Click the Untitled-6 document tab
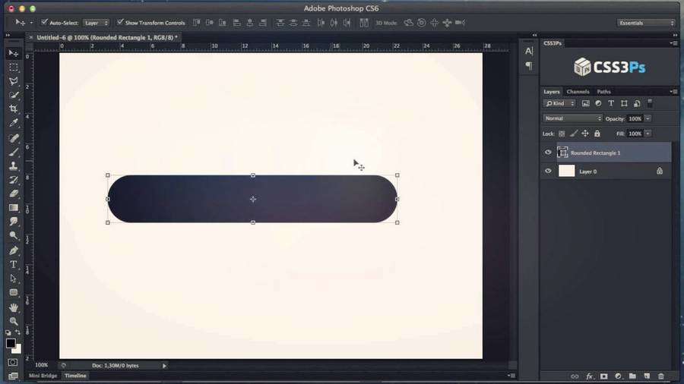Screen dimensions: 684x384 pos(107,38)
